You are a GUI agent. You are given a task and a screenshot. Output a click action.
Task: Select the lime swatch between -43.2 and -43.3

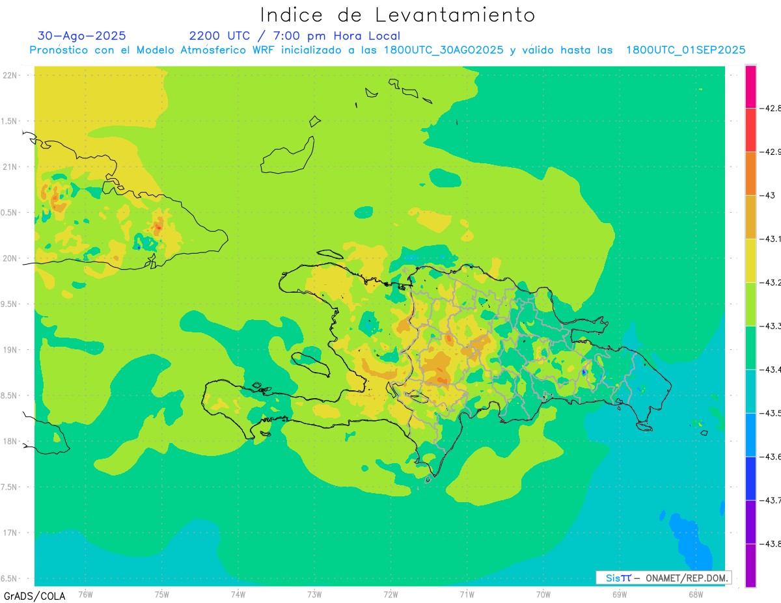click(750, 304)
